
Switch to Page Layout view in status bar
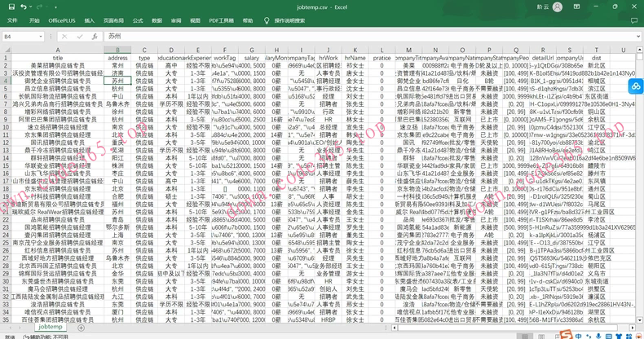[541, 337]
